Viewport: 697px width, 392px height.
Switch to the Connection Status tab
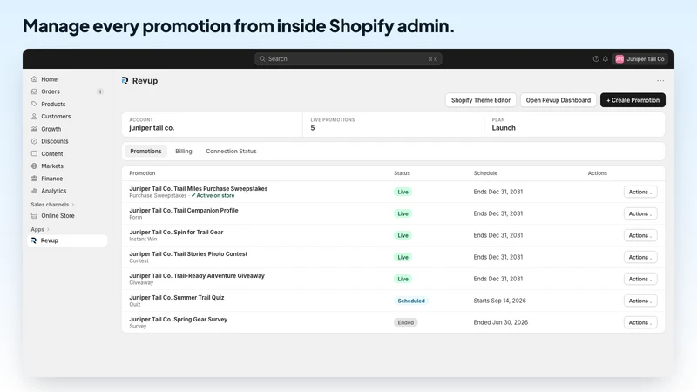231,151
